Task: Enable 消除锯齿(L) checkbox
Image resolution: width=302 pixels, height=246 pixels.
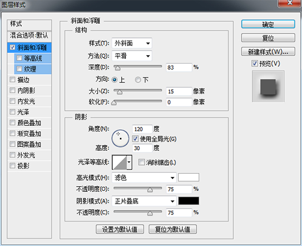Action: tap(142, 162)
